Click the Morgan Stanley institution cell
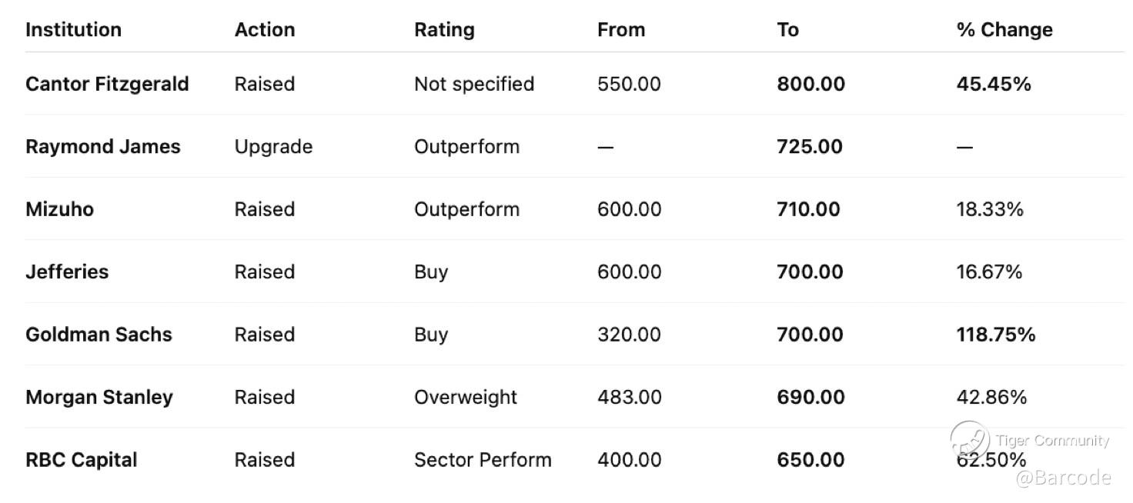Screen dimensions: 1133x503 coord(99,397)
